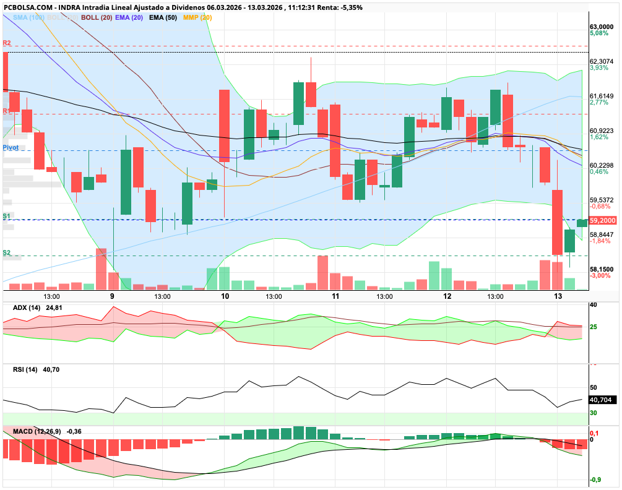Select the EMA (50) legend label

(x=163, y=17)
